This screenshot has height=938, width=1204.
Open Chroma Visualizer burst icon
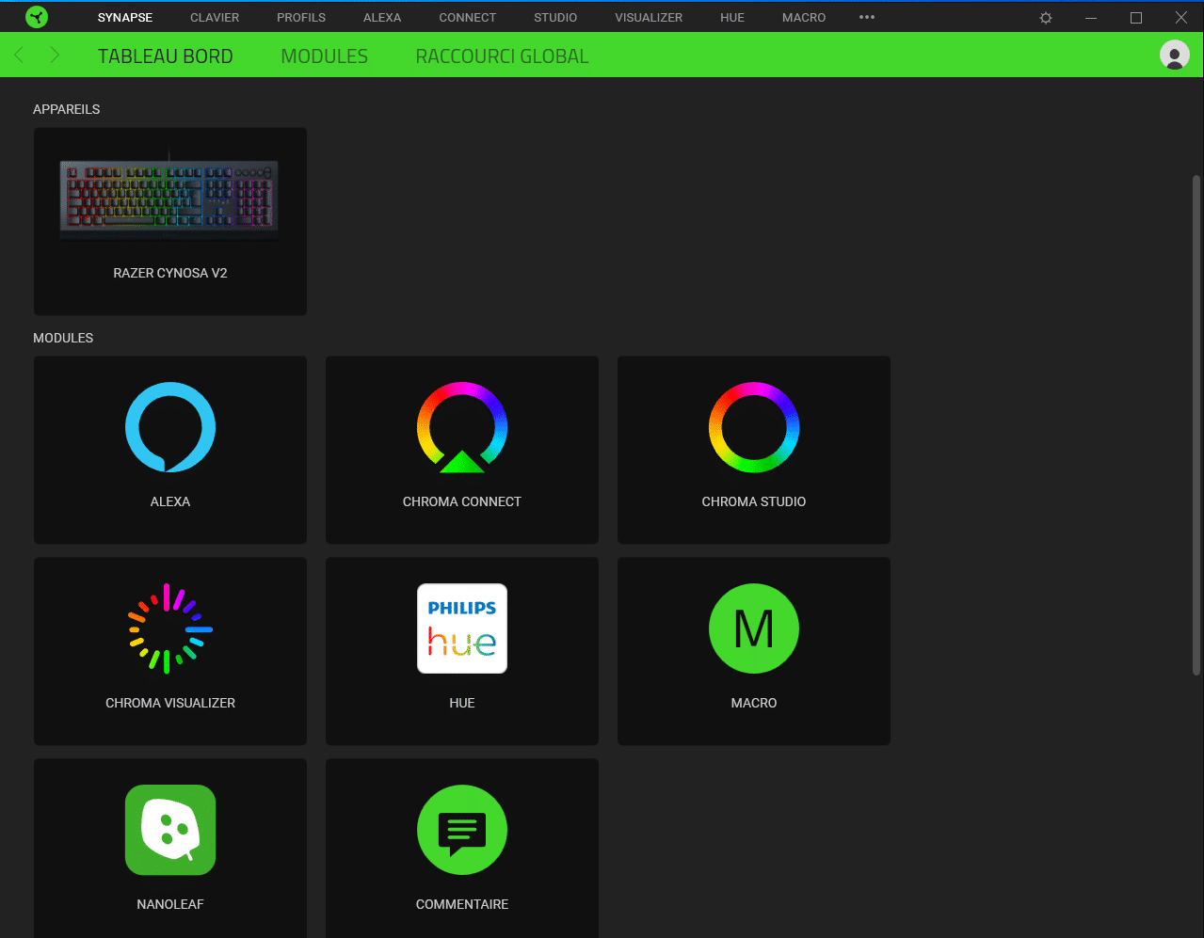point(170,628)
